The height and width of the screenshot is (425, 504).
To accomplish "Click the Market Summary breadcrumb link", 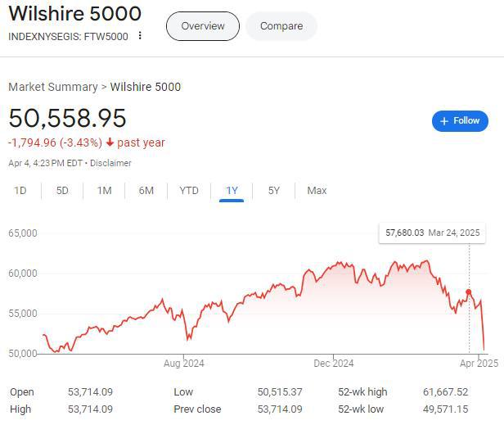I will tap(52, 87).
